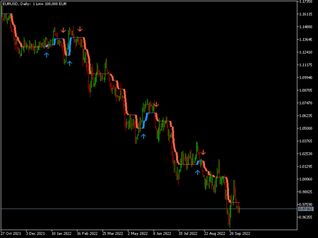
Task: Click the EURUSD Daily chart title text
Action: click(x=35, y=4)
